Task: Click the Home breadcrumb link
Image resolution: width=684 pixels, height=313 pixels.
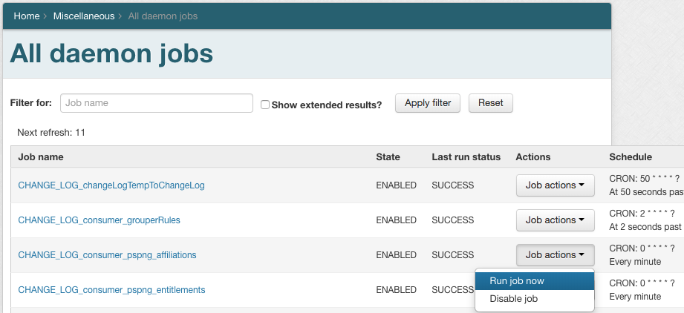Action: click(27, 16)
